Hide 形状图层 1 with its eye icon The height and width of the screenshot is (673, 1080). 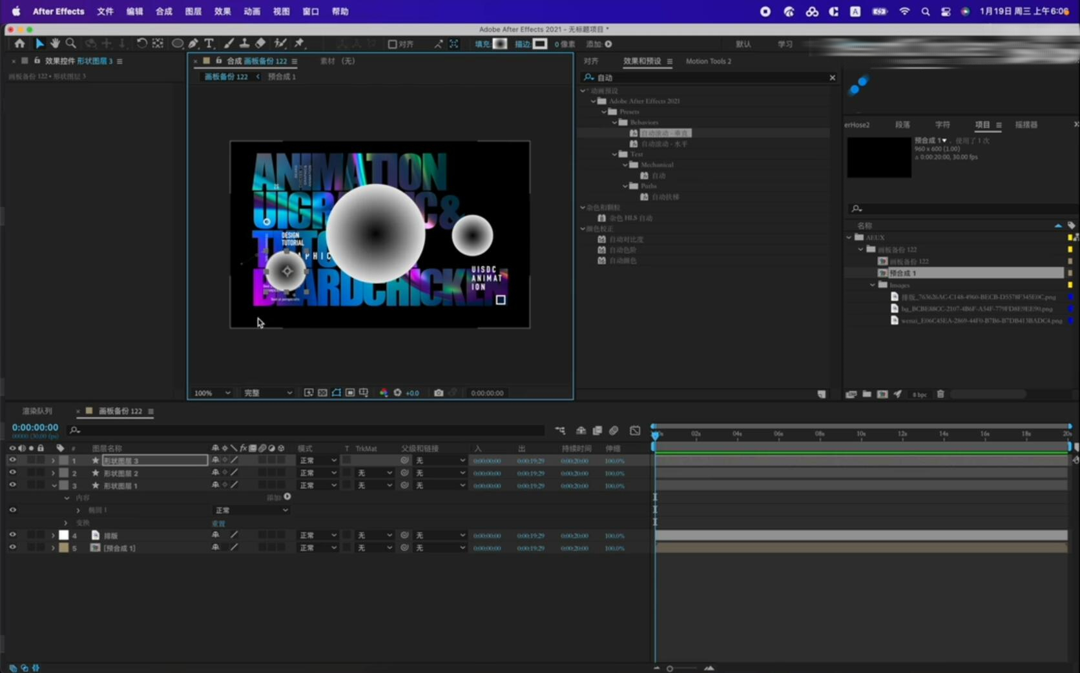click(x=12, y=485)
